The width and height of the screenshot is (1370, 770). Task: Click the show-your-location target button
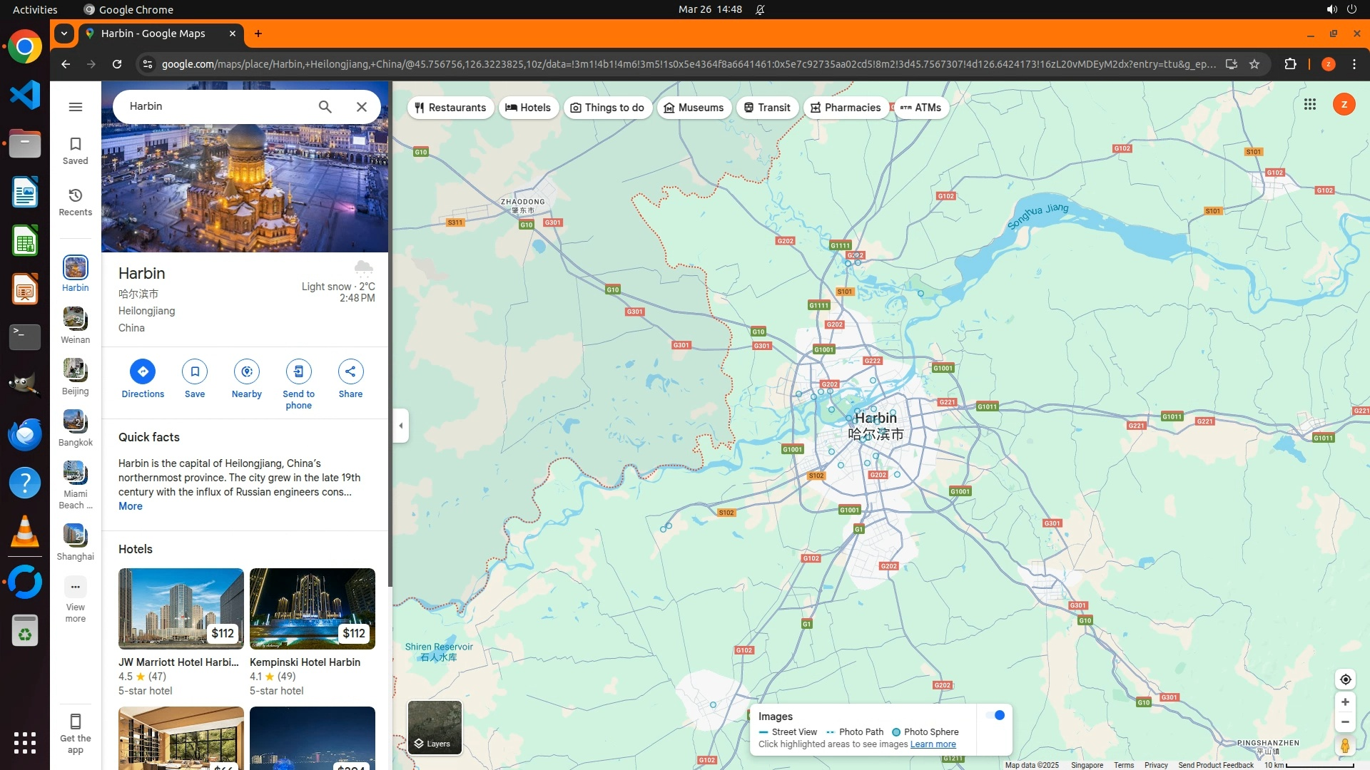pos(1345,679)
